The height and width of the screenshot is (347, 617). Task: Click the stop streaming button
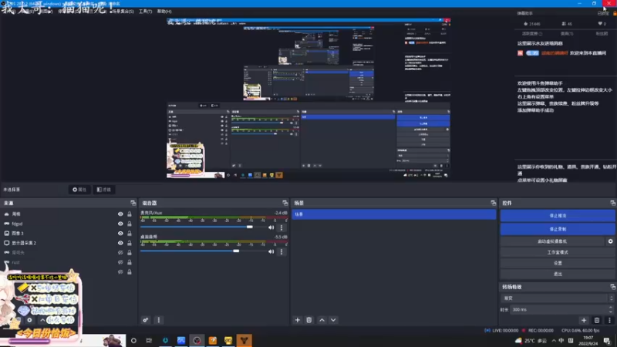(558, 216)
